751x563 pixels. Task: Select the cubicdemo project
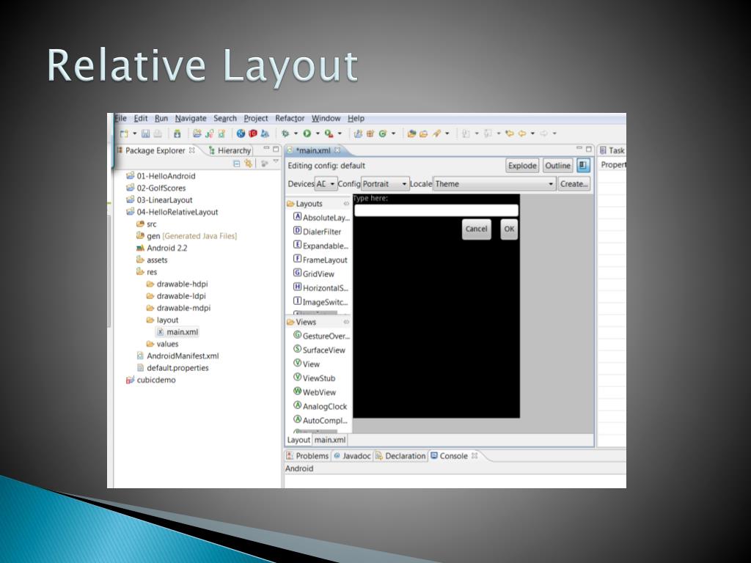click(x=151, y=380)
